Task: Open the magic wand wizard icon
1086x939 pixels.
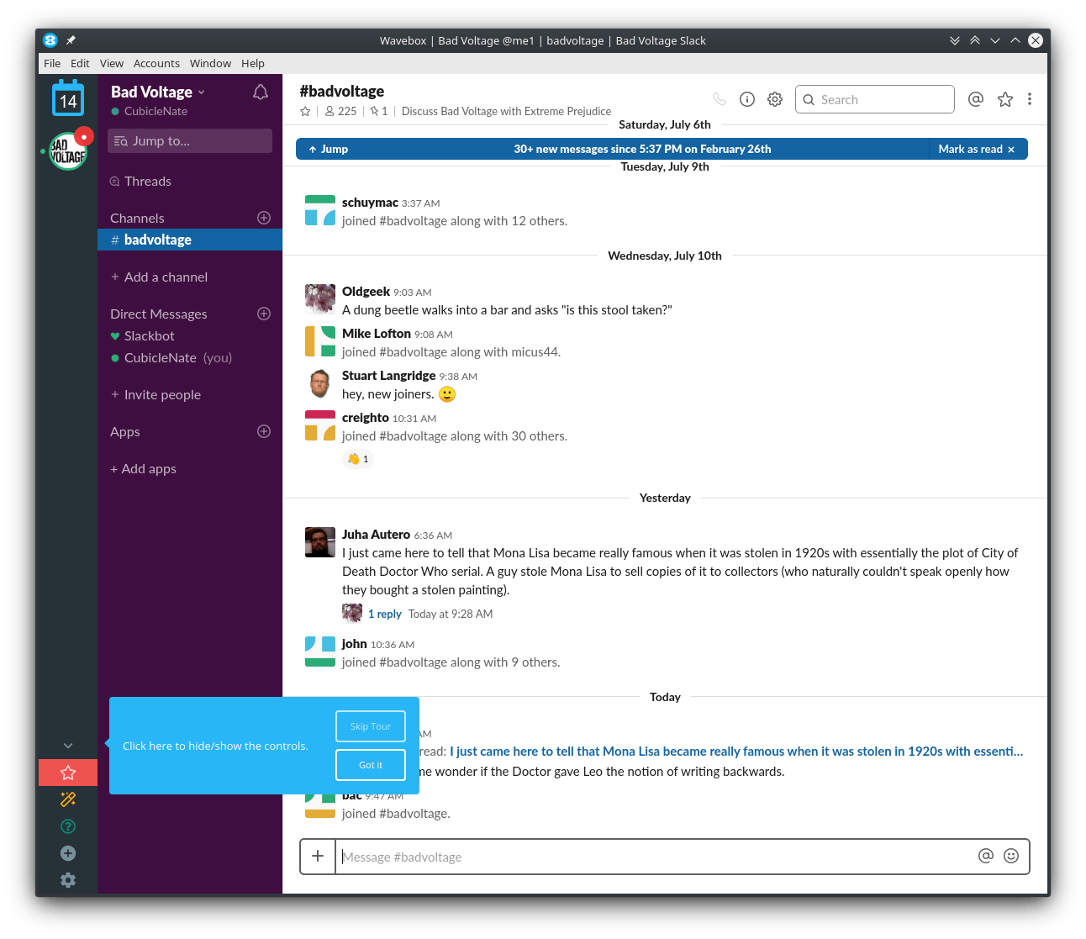Action: tap(68, 799)
